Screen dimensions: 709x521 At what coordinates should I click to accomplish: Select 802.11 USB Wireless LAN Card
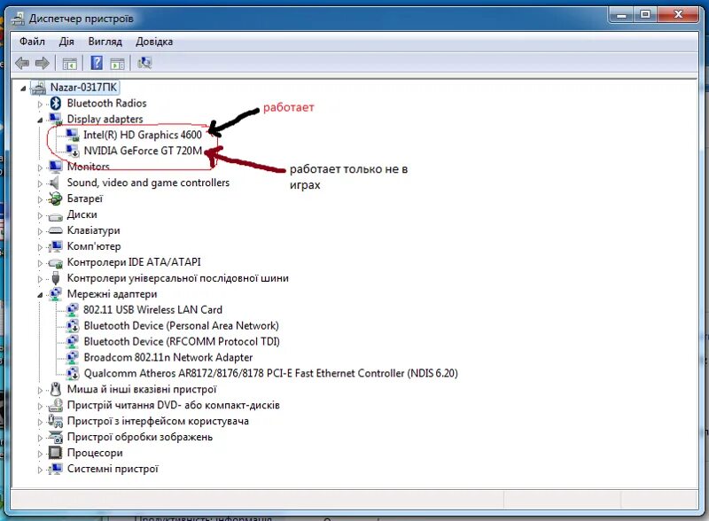point(152,310)
